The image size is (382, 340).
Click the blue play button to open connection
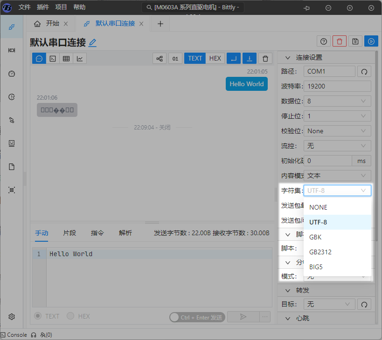[371, 41]
